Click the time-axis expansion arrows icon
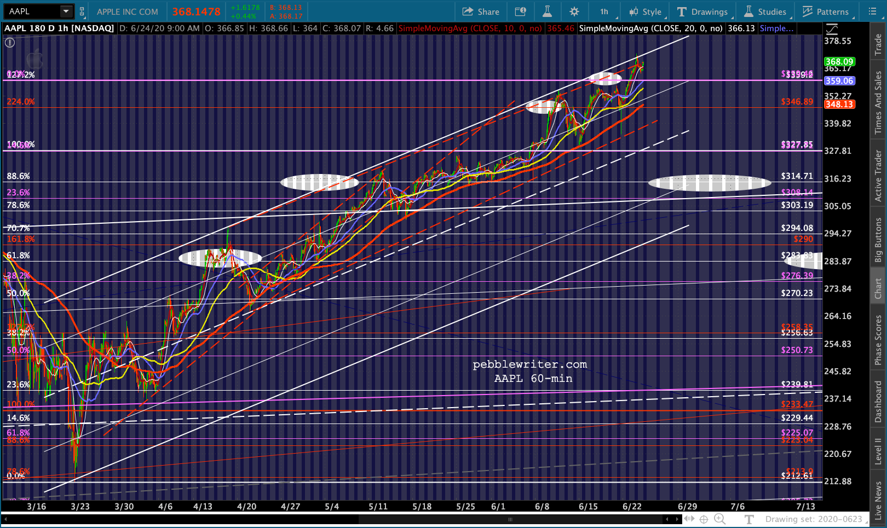This screenshot has height=528, width=887. click(x=689, y=519)
